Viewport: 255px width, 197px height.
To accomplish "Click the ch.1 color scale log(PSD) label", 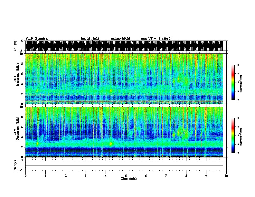I will 241,84.
